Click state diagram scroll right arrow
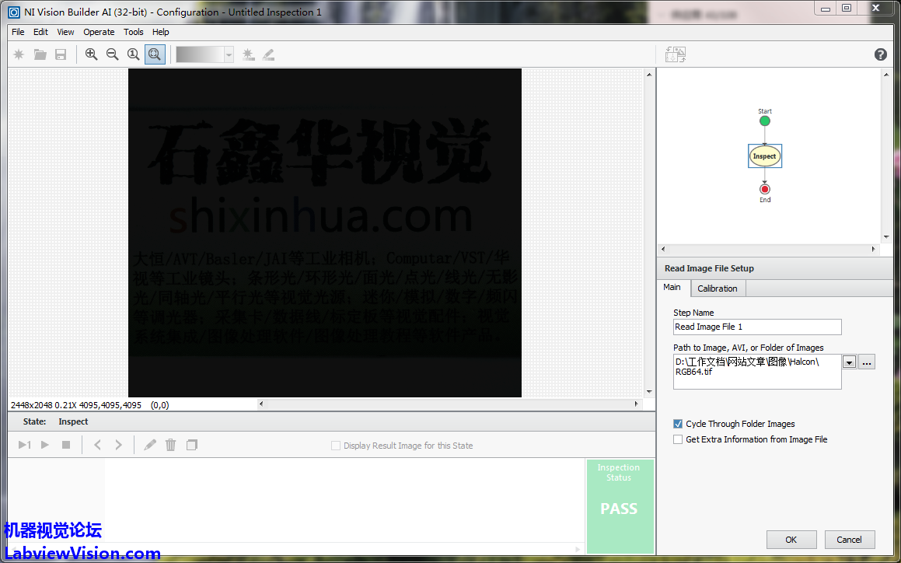Image resolution: width=901 pixels, height=563 pixels. point(874,249)
